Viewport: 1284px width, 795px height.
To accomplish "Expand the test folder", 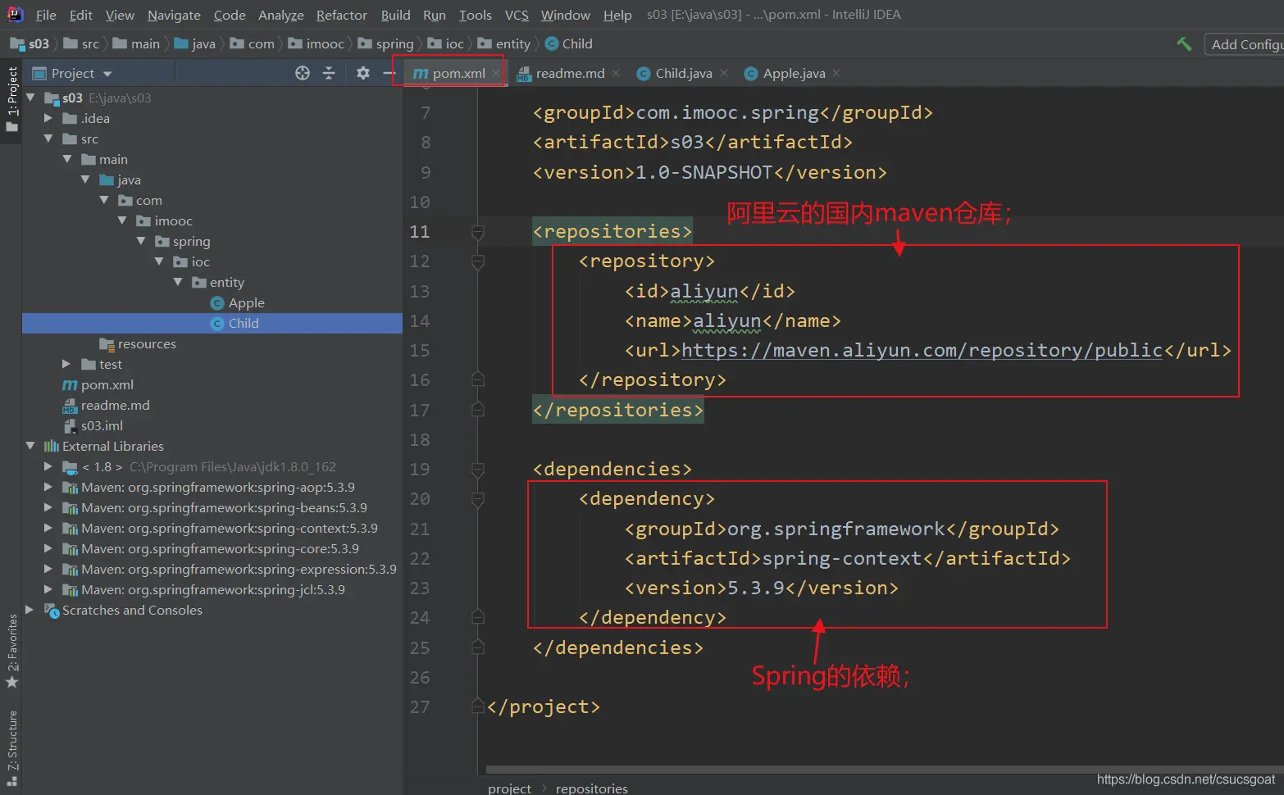I will tap(66, 364).
